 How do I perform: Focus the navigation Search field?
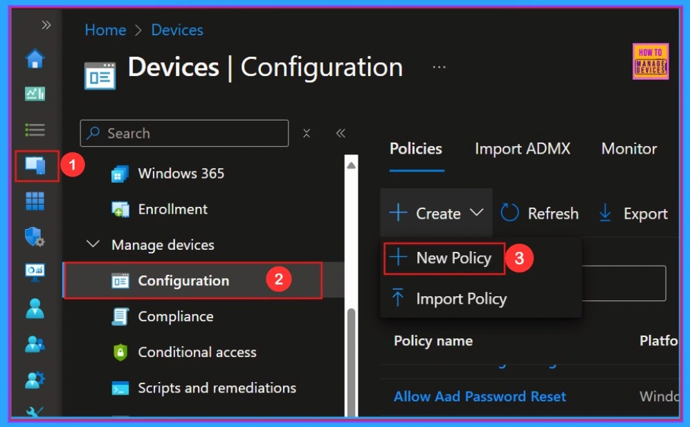coord(184,133)
